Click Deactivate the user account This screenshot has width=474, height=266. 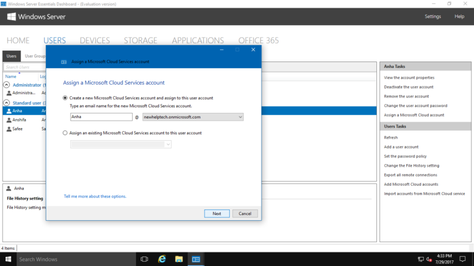tap(408, 87)
